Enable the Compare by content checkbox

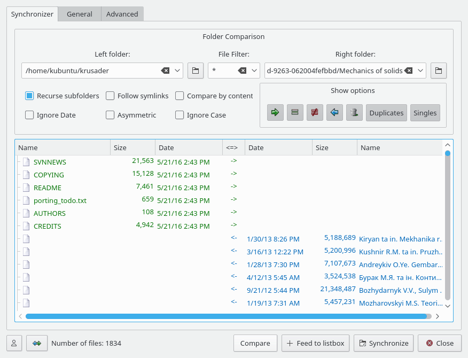(x=180, y=96)
